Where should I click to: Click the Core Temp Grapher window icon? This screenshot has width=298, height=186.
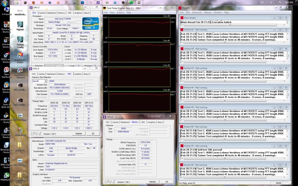click(x=104, y=7)
